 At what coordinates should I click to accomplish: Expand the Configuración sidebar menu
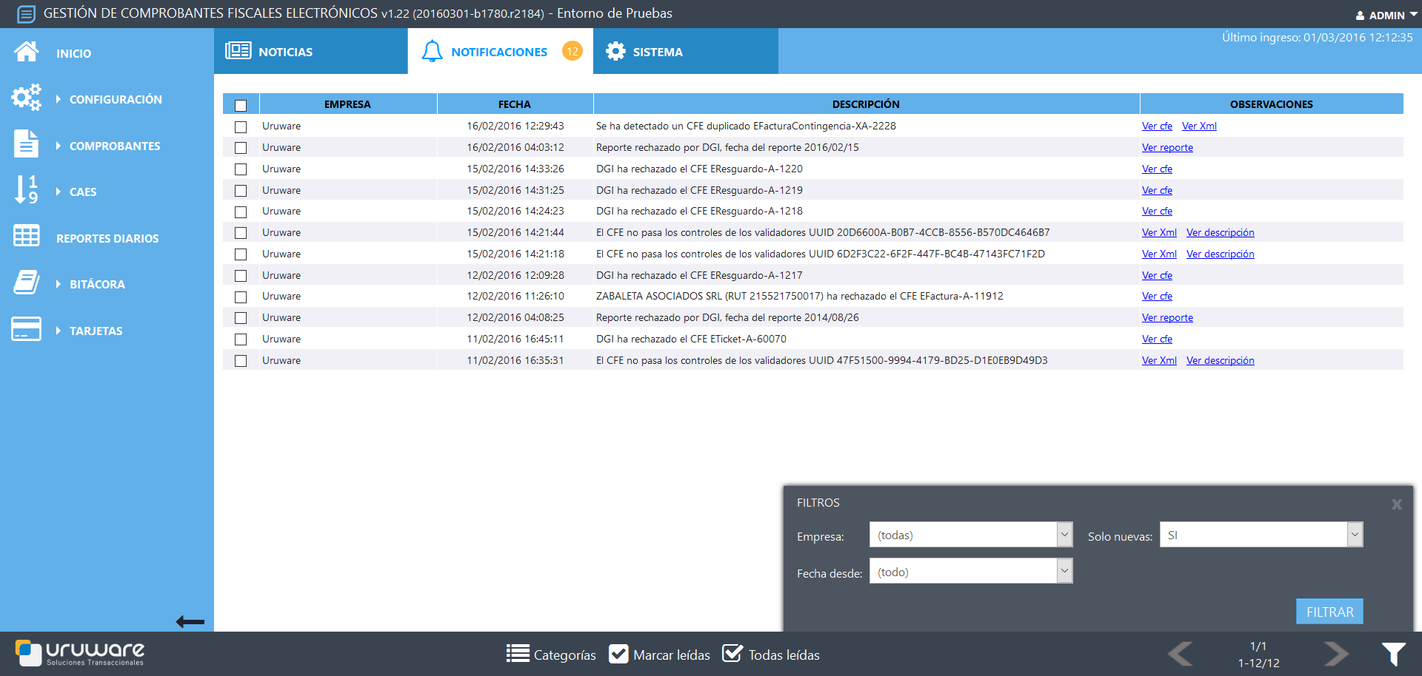115,99
